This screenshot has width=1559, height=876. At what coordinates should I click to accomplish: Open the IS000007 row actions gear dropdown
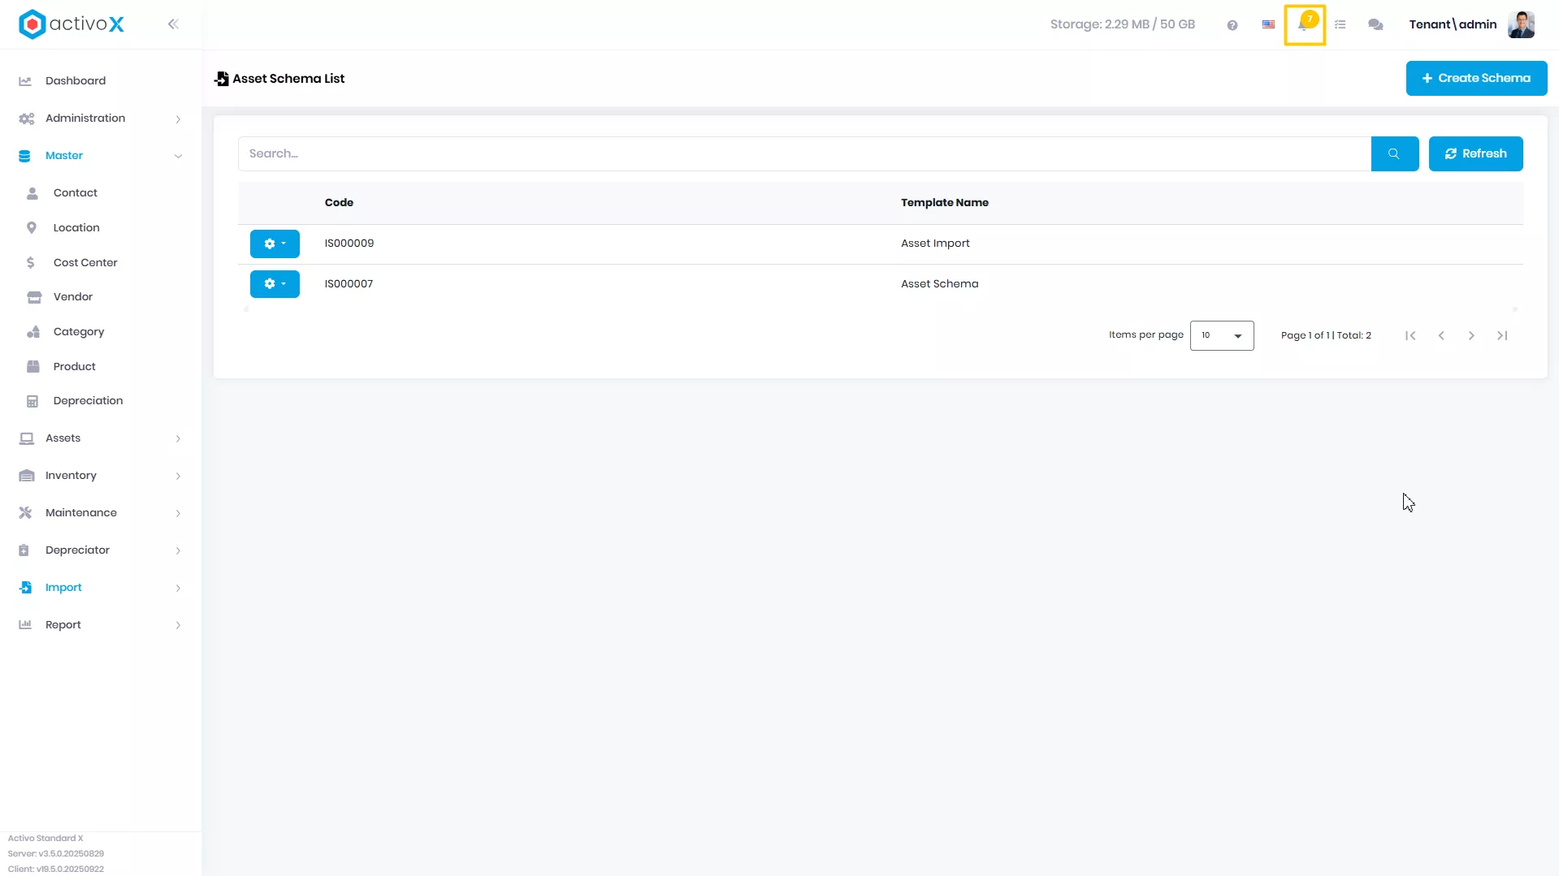pyautogui.click(x=275, y=284)
